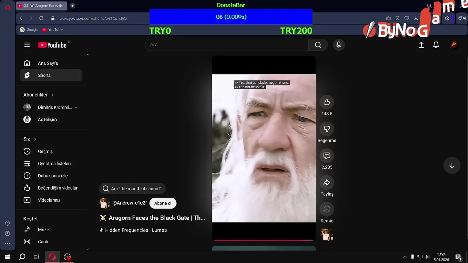This screenshot has height=263, width=468.
Task: Open Windows taskbar search
Action: click(22, 257)
